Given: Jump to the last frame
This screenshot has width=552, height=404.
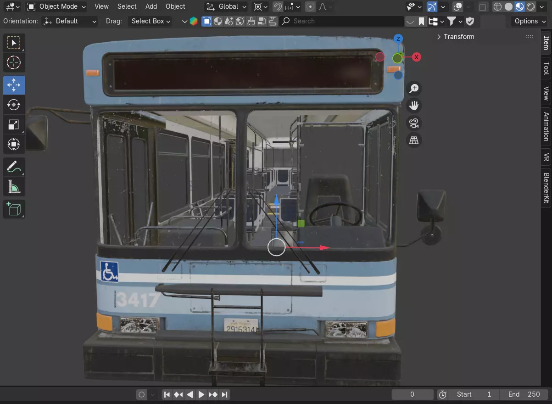Looking at the screenshot, I should pyautogui.click(x=224, y=394).
